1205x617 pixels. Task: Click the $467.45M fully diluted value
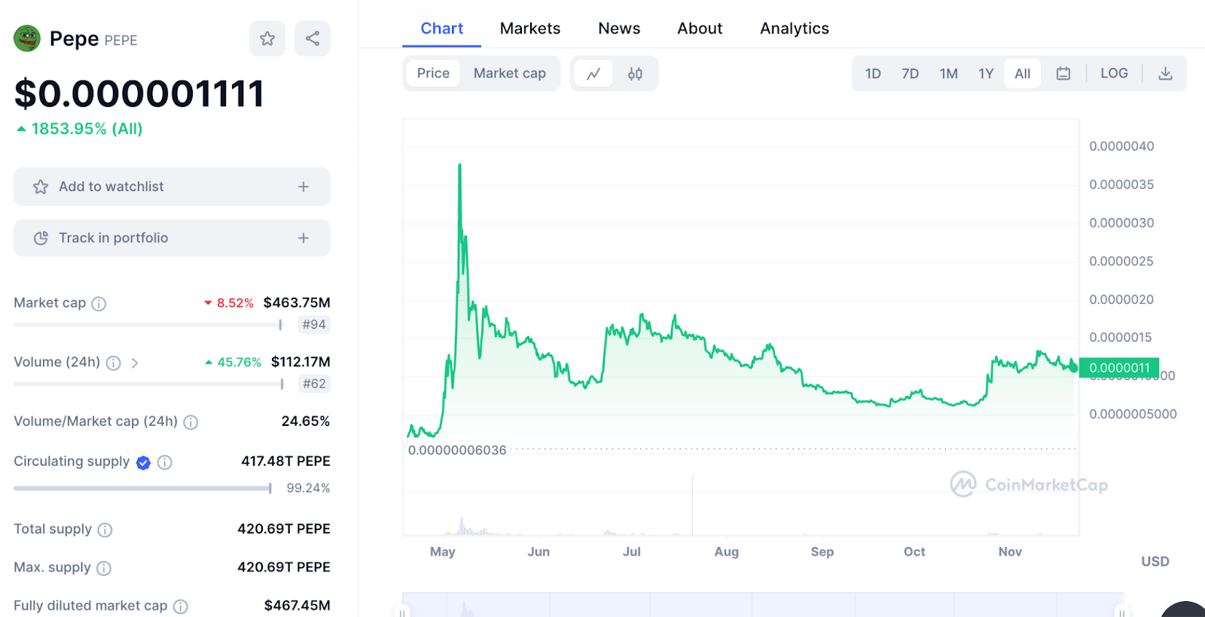[x=297, y=606]
